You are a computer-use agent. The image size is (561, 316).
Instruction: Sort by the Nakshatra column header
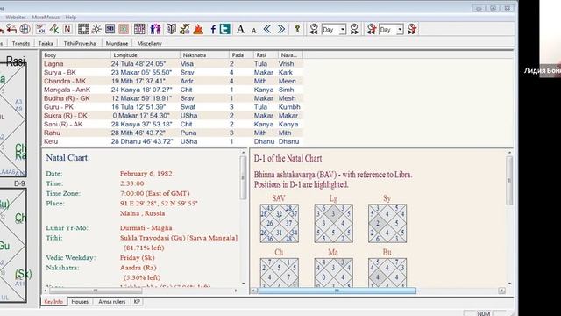[x=204, y=54]
